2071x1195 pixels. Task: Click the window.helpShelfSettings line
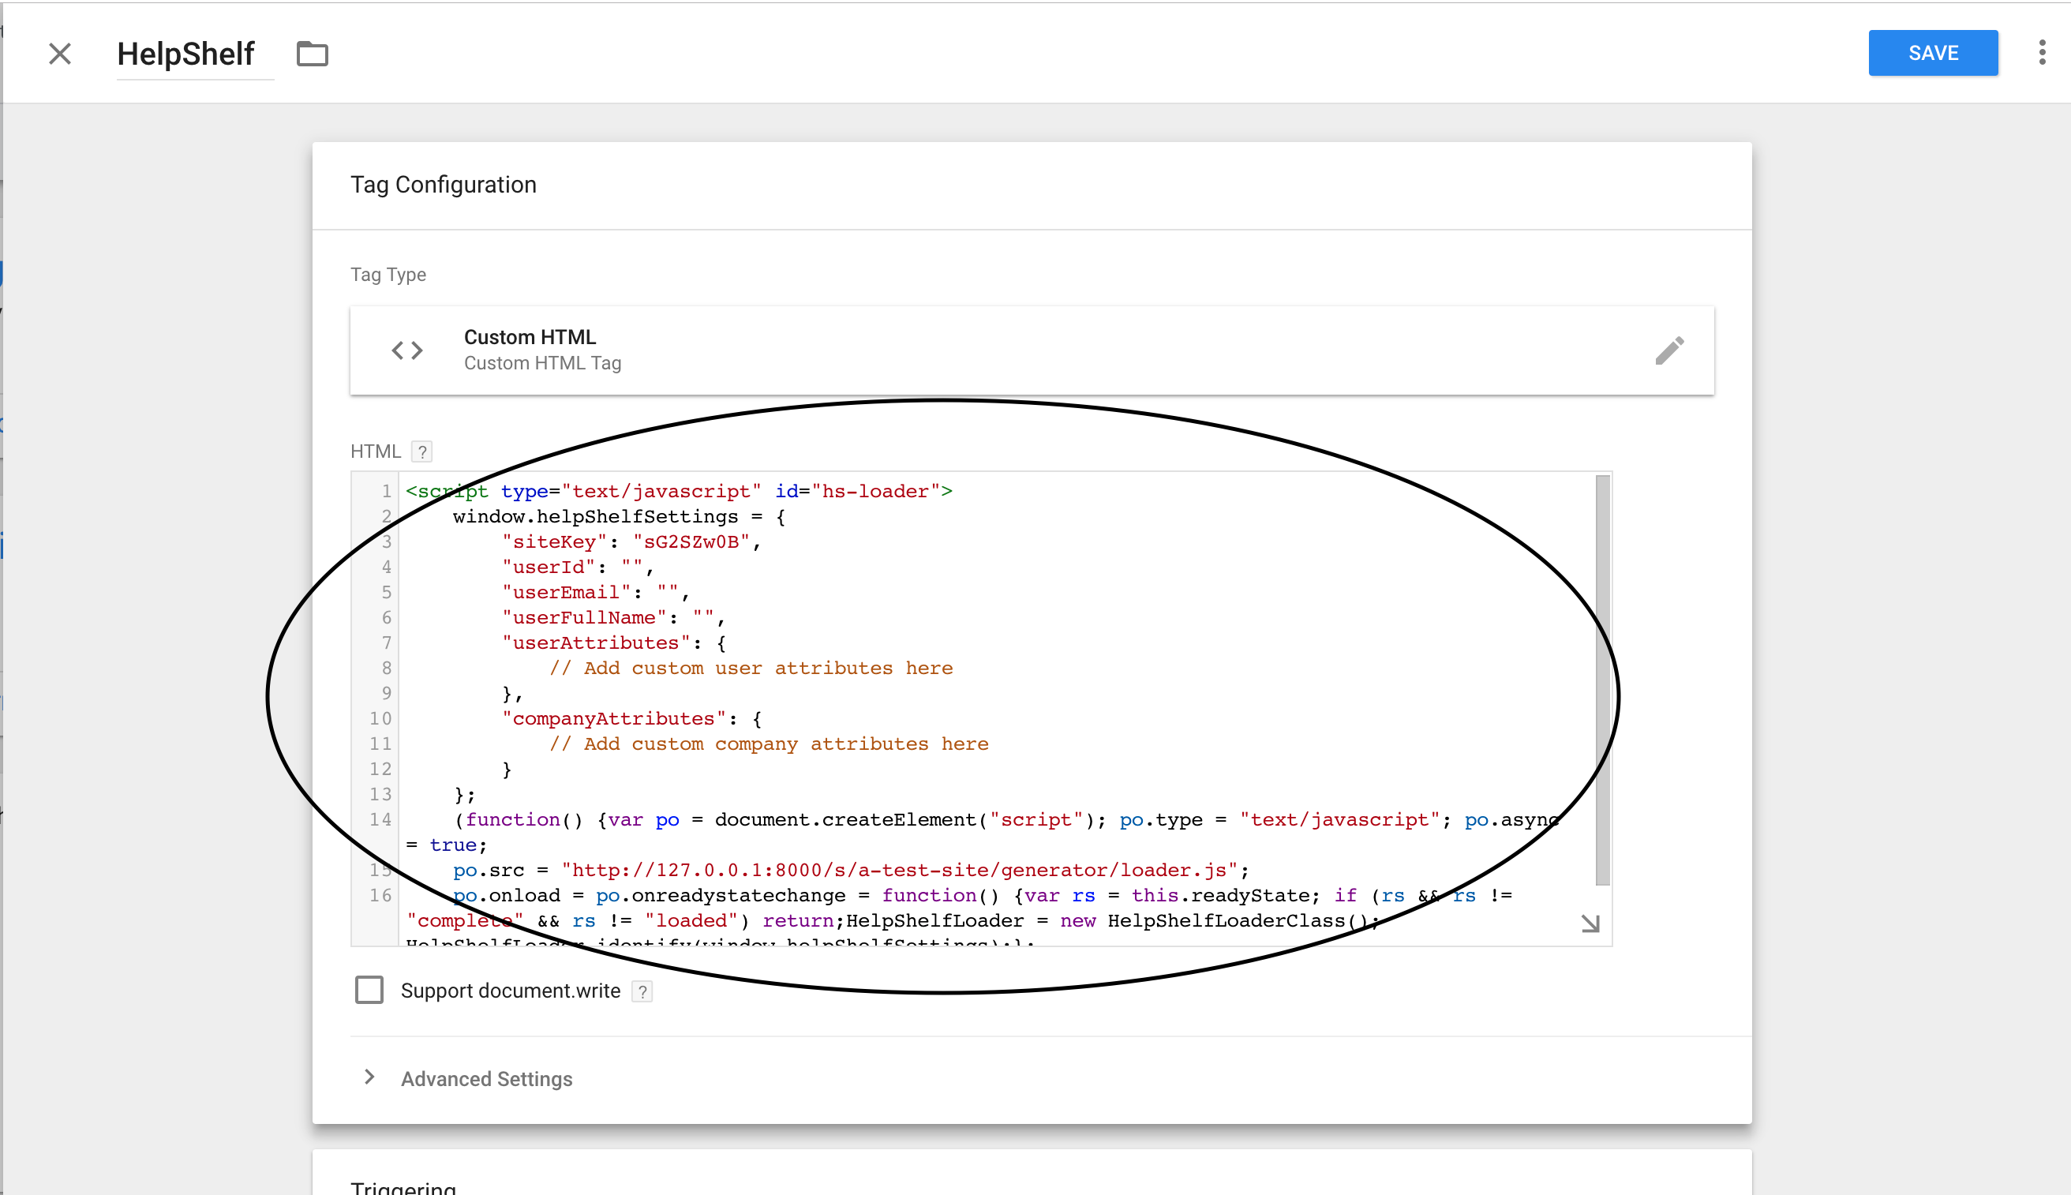click(620, 516)
